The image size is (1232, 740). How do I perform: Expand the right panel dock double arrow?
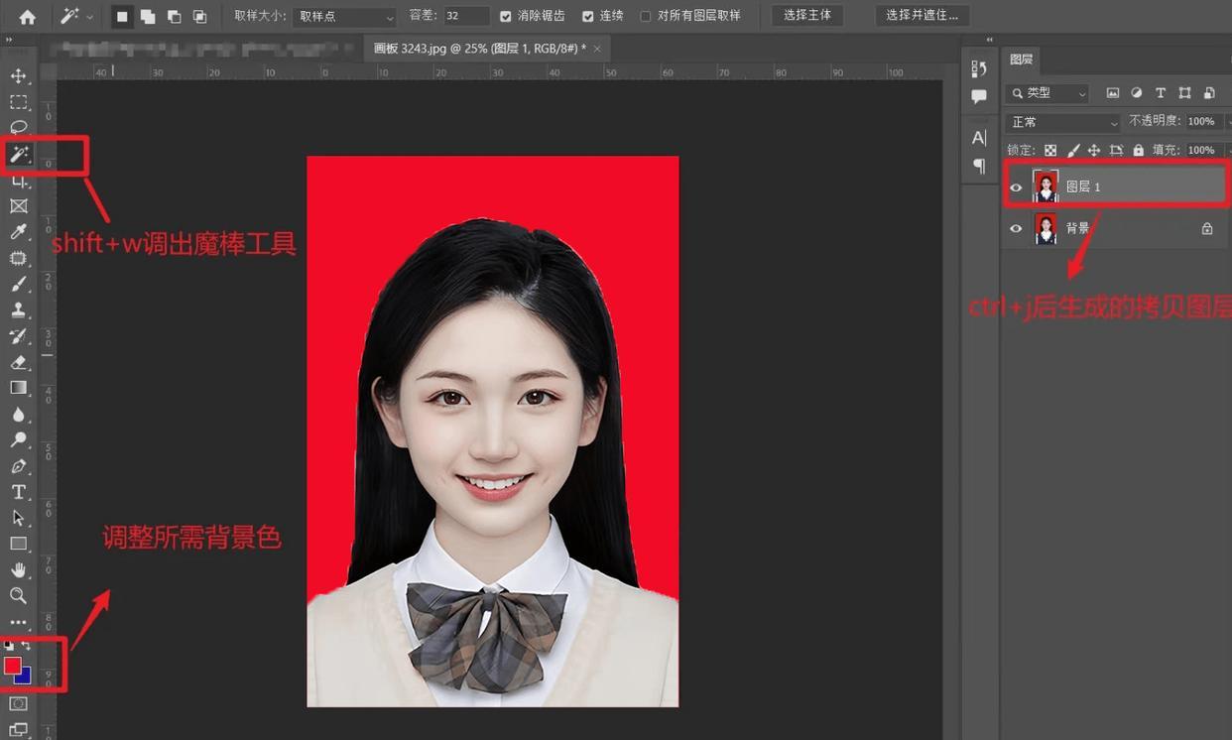989,40
